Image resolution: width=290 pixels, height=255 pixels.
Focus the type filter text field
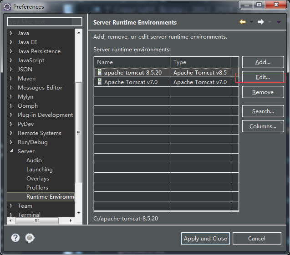click(x=45, y=22)
